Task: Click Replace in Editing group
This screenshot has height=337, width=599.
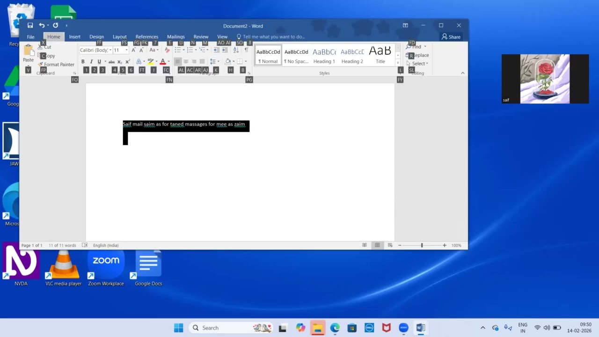Action: [417, 55]
